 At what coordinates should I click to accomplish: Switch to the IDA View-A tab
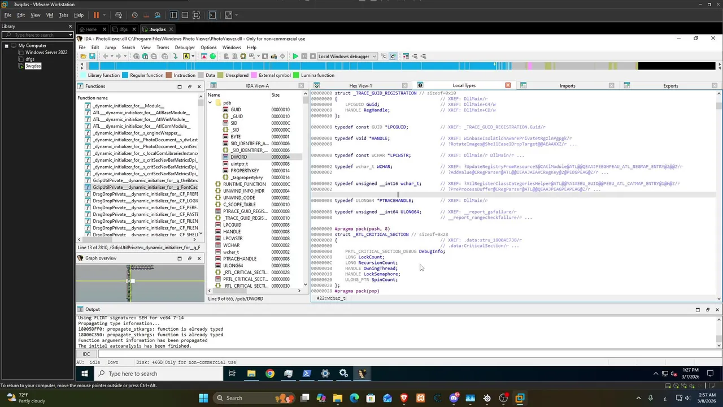point(257,86)
